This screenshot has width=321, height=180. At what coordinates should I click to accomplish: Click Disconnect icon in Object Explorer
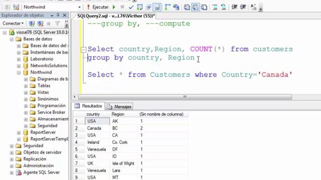[x=40, y=23]
